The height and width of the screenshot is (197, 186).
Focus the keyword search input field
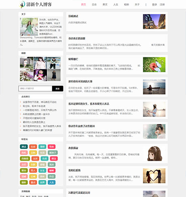pyautogui.click(x=35, y=88)
